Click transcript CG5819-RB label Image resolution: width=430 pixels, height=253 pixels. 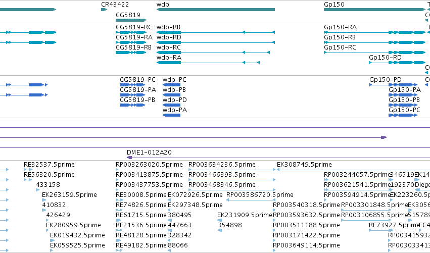coord(133,47)
